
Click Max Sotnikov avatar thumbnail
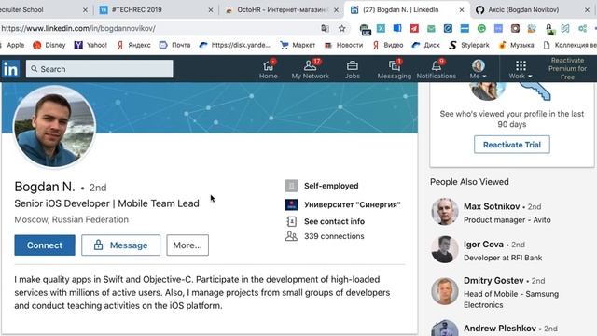[x=444, y=212]
